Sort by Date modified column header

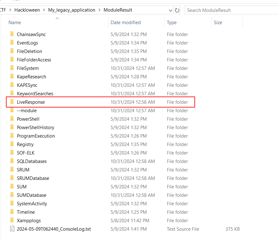126,23
